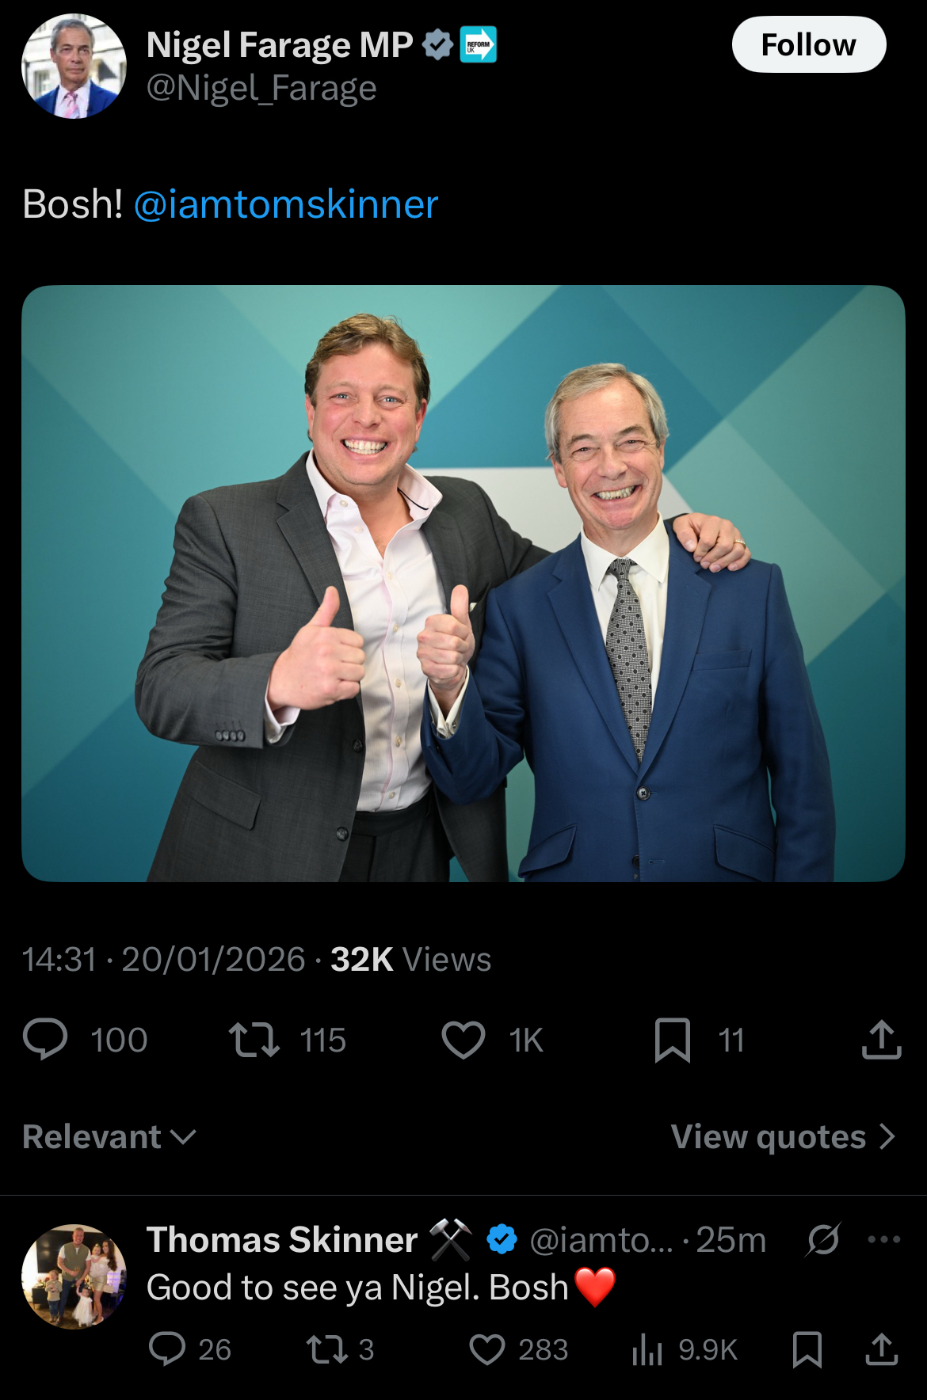
Task: Like the main tweet
Action: tap(463, 1039)
